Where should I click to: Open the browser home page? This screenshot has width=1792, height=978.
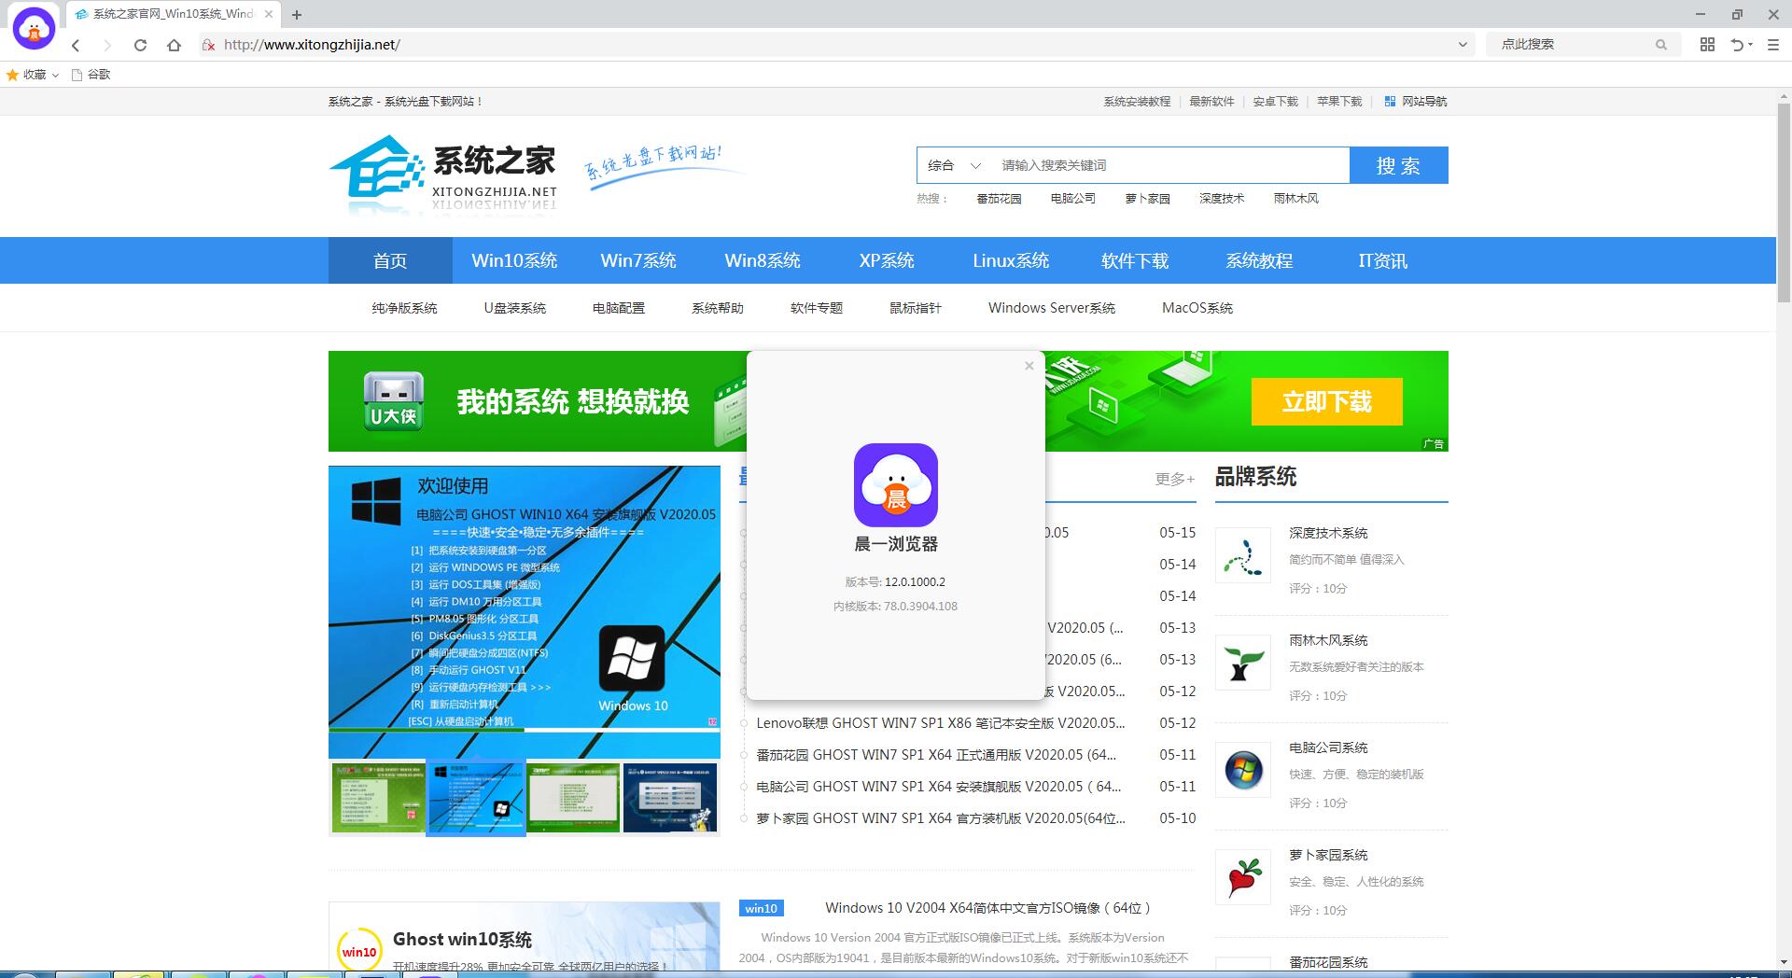(x=174, y=45)
